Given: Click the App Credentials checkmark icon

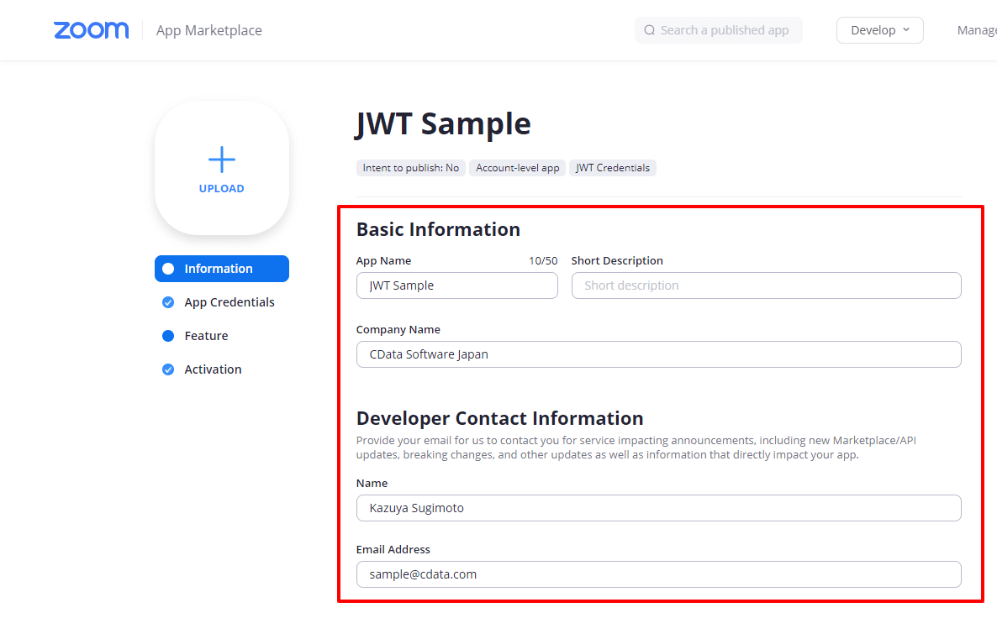Looking at the screenshot, I should 168,302.
